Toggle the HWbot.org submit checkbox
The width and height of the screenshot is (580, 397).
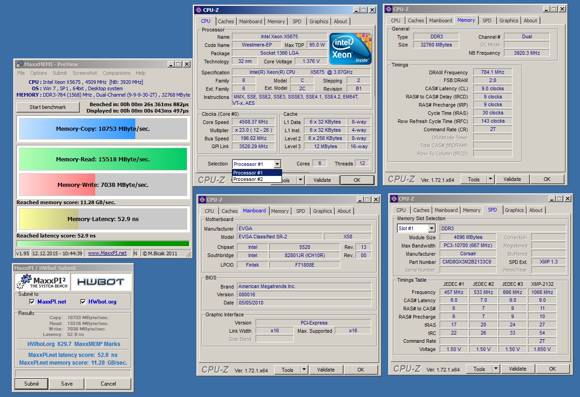(83, 302)
